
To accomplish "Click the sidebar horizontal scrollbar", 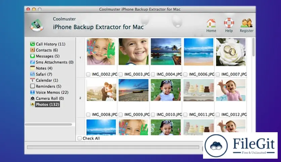I will 48,125.
